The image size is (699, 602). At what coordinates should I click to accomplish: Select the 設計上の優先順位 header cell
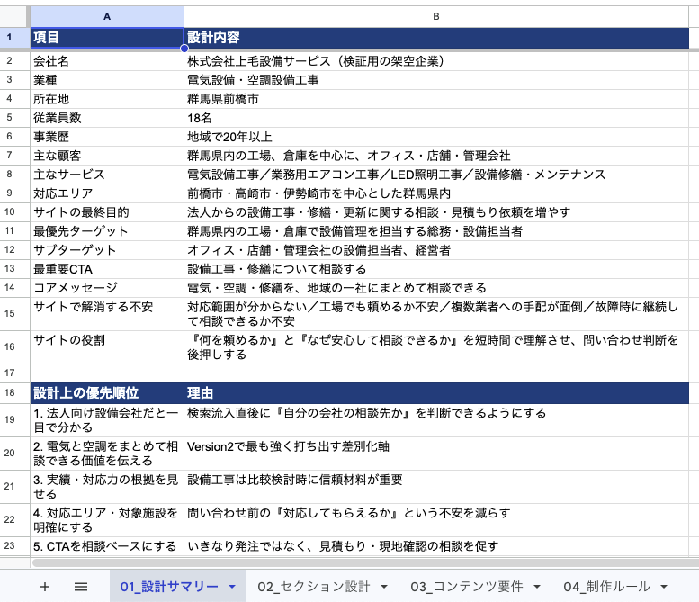click(x=107, y=393)
